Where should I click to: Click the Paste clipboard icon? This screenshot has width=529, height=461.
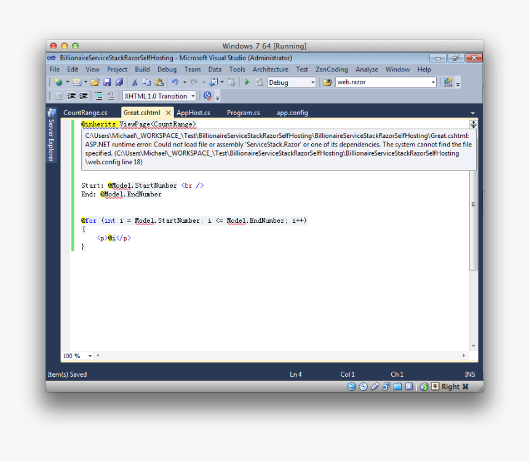click(159, 82)
